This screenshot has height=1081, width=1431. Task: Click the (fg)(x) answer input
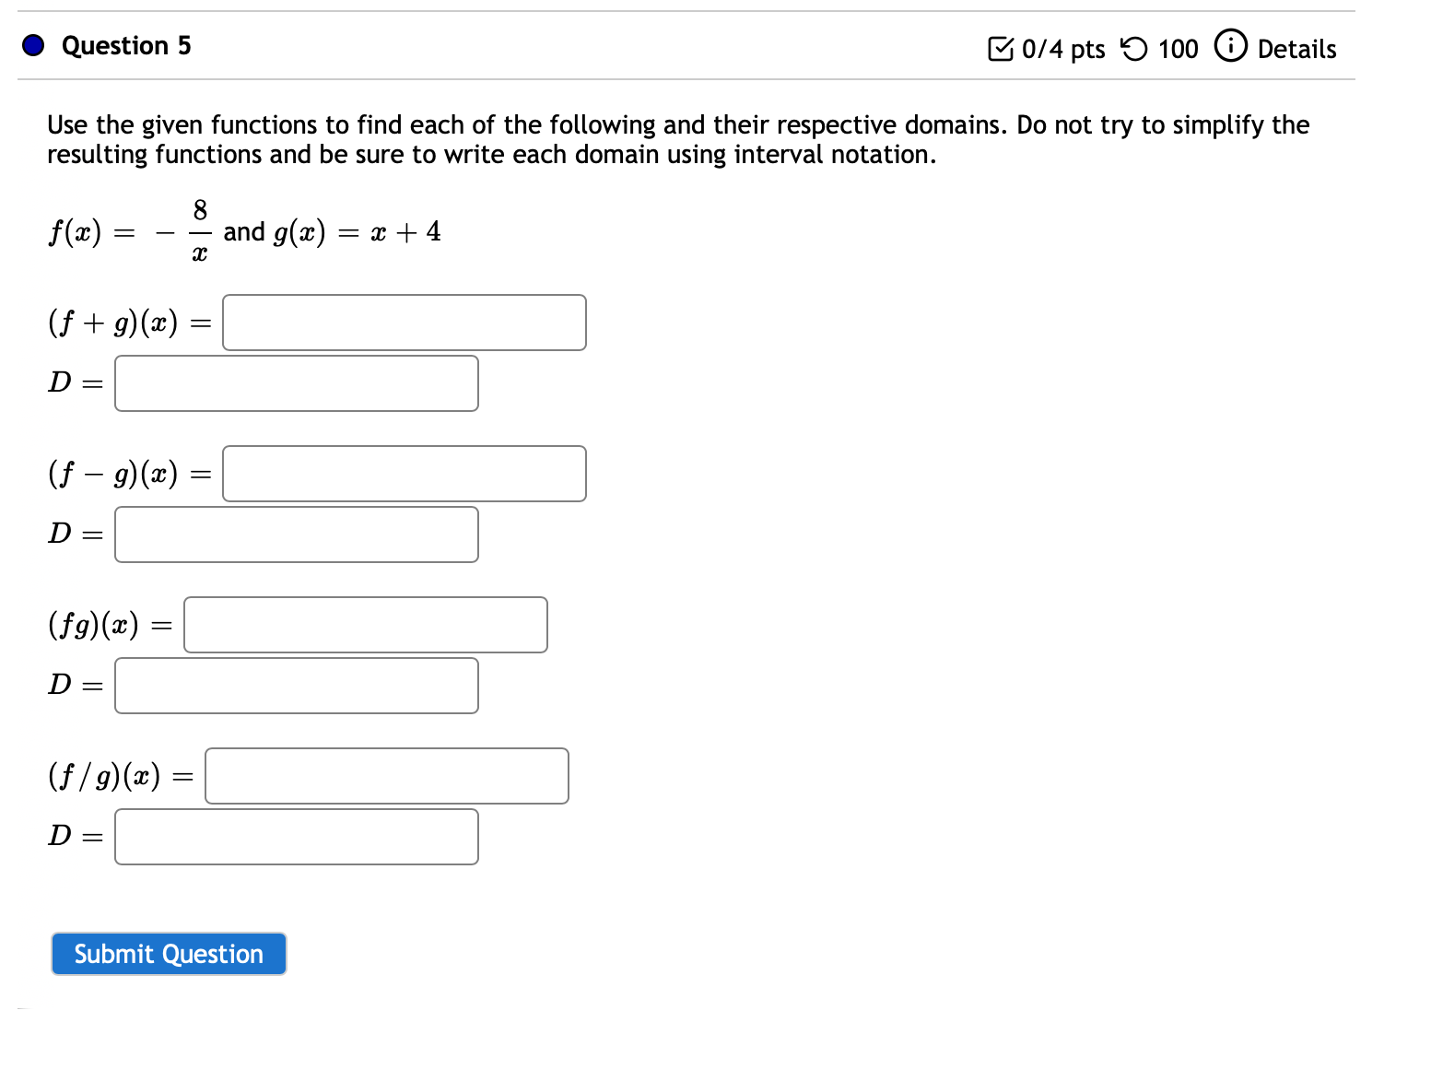365,624
